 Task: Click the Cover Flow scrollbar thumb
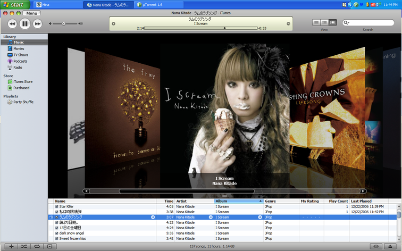(x=187, y=191)
